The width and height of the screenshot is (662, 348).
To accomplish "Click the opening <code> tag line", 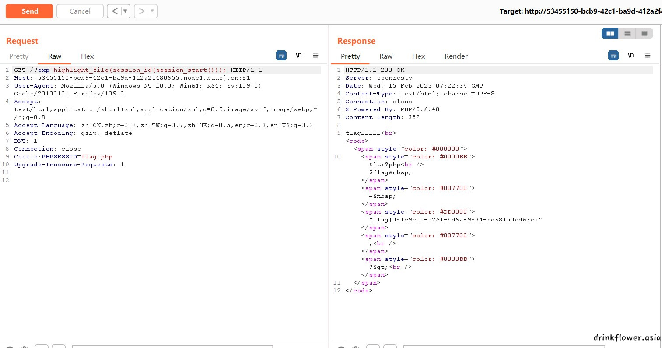I will click(357, 141).
